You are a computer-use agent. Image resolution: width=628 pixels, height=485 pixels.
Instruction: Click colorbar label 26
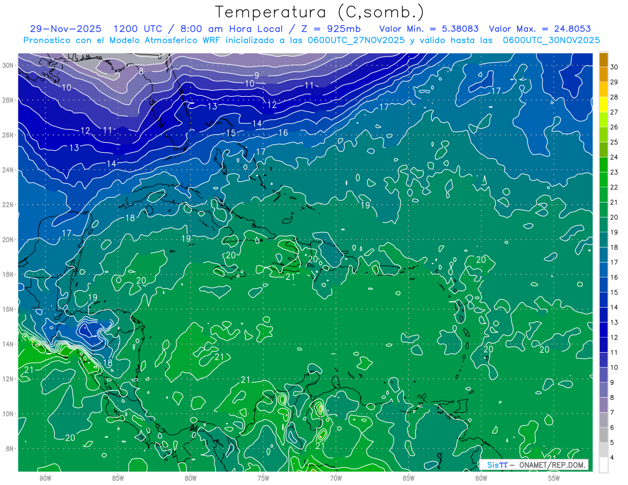[614, 127]
